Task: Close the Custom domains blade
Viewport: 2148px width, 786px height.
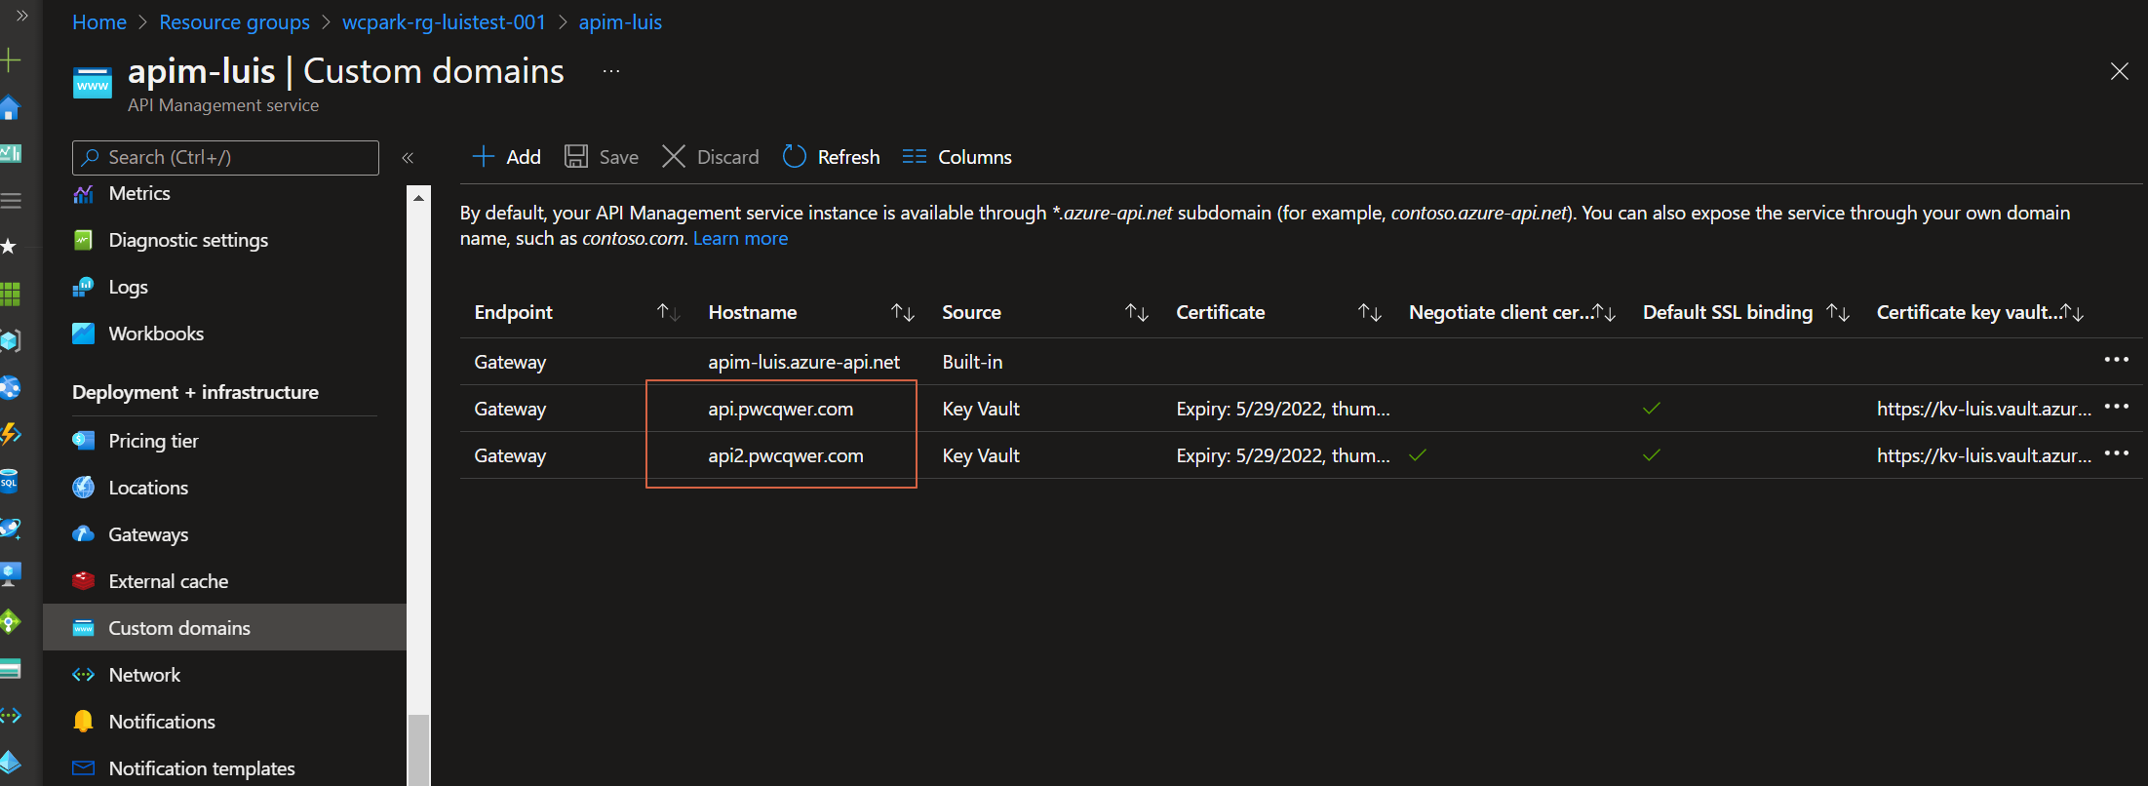Action: coord(2120,71)
